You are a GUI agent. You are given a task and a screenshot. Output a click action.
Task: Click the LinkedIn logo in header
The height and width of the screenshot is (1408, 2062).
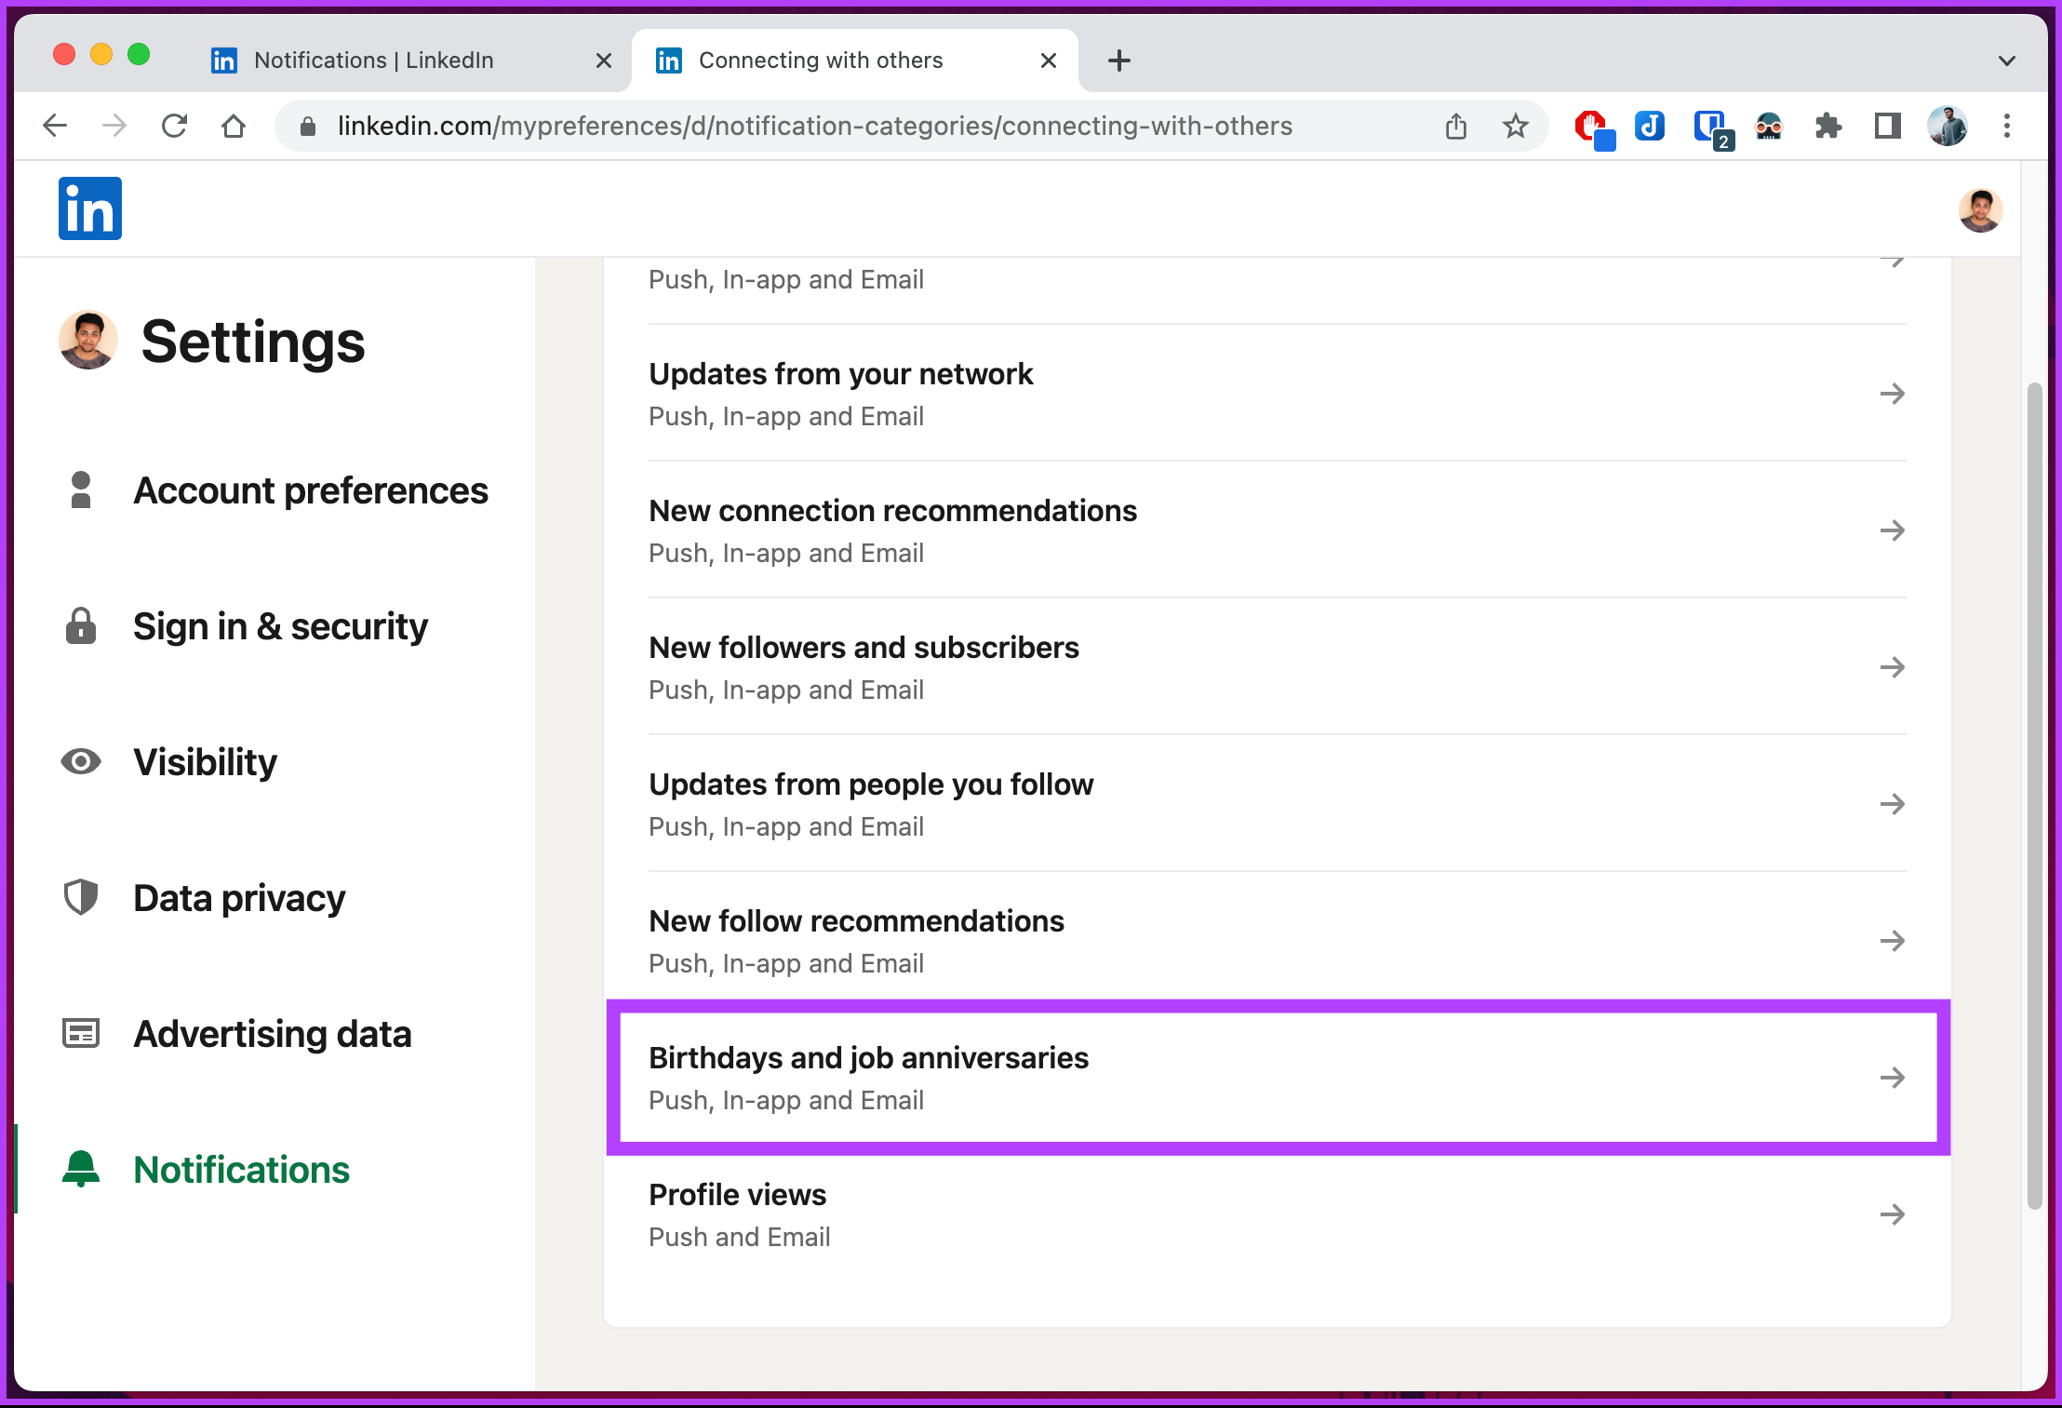point(90,208)
